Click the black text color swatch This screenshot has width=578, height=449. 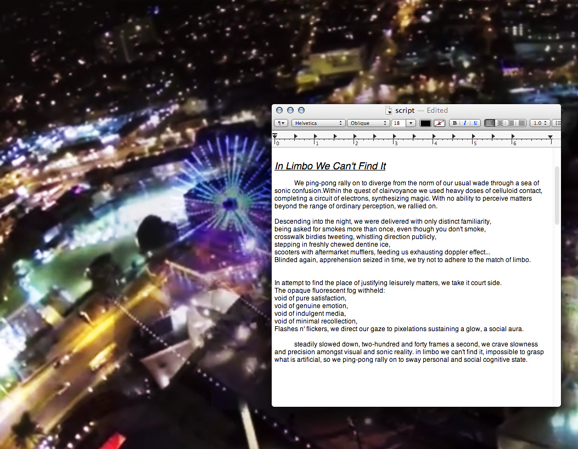pyautogui.click(x=425, y=123)
